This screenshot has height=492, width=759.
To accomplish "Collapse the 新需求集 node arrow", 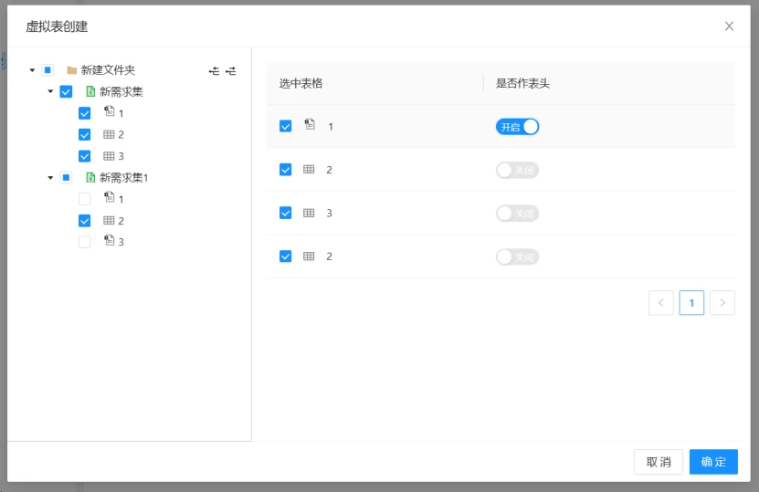I will click(x=50, y=91).
